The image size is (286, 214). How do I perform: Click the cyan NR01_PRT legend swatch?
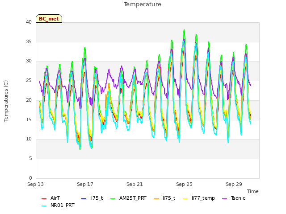tap(44, 206)
